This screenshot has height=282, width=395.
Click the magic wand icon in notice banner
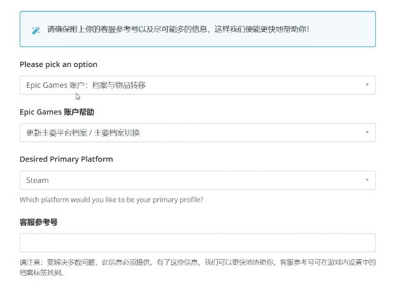(x=36, y=31)
